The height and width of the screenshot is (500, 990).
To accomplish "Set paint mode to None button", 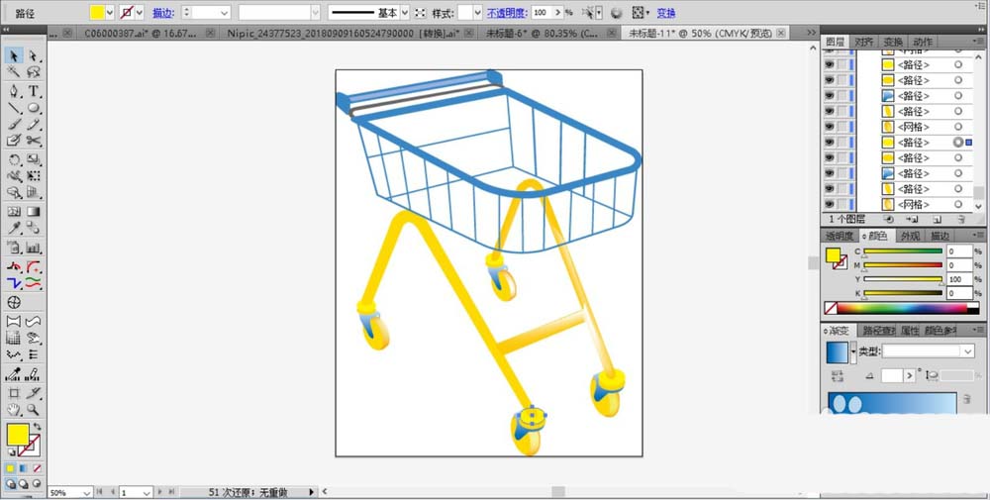I will pyautogui.click(x=37, y=468).
